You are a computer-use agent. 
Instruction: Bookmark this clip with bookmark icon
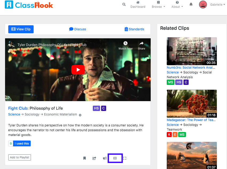point(85,158)
